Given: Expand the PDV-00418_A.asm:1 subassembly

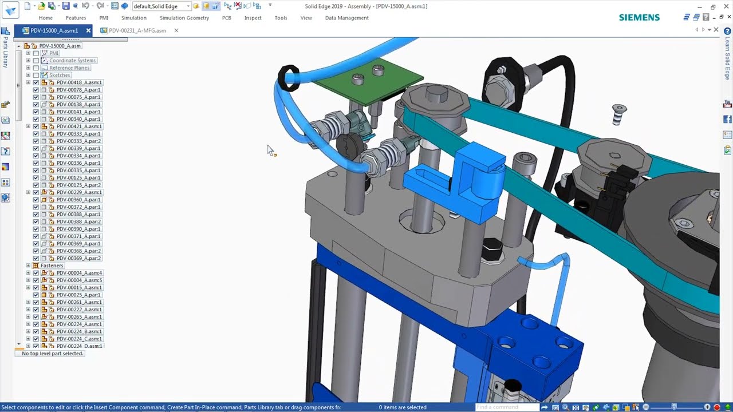Looking at the screenshot, I should pyautogui.click(x=28, y=82).
